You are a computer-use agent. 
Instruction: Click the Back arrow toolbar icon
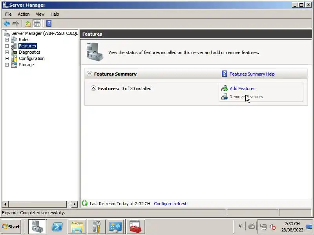pyautogui.click(x=7, y=23)
